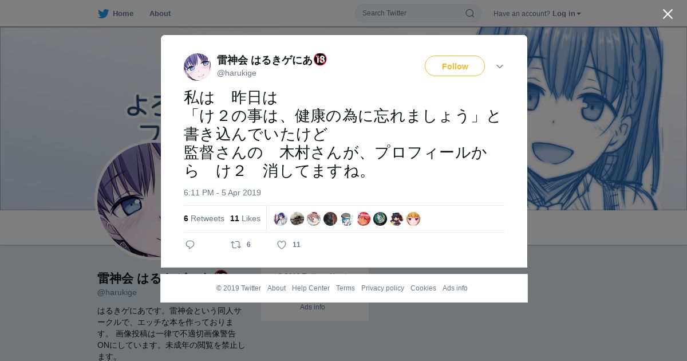Open the tweet timestamp 6:11 PM link
The height and width of the screenshot is (361, 687).
(x=222, y=193)
